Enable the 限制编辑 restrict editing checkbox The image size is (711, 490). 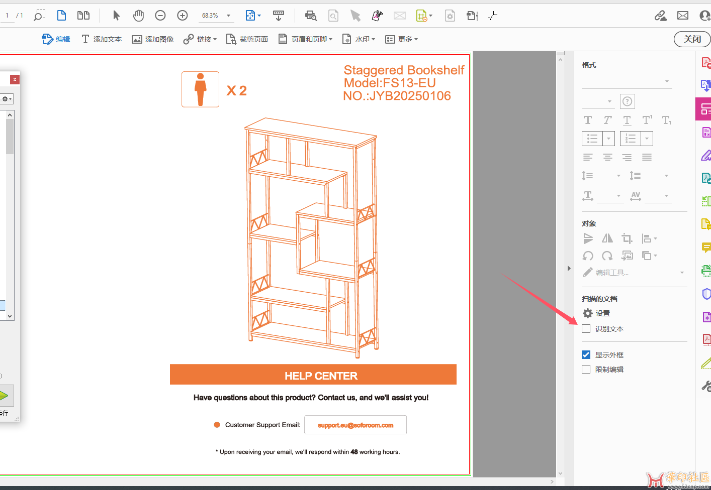[586, 370]
